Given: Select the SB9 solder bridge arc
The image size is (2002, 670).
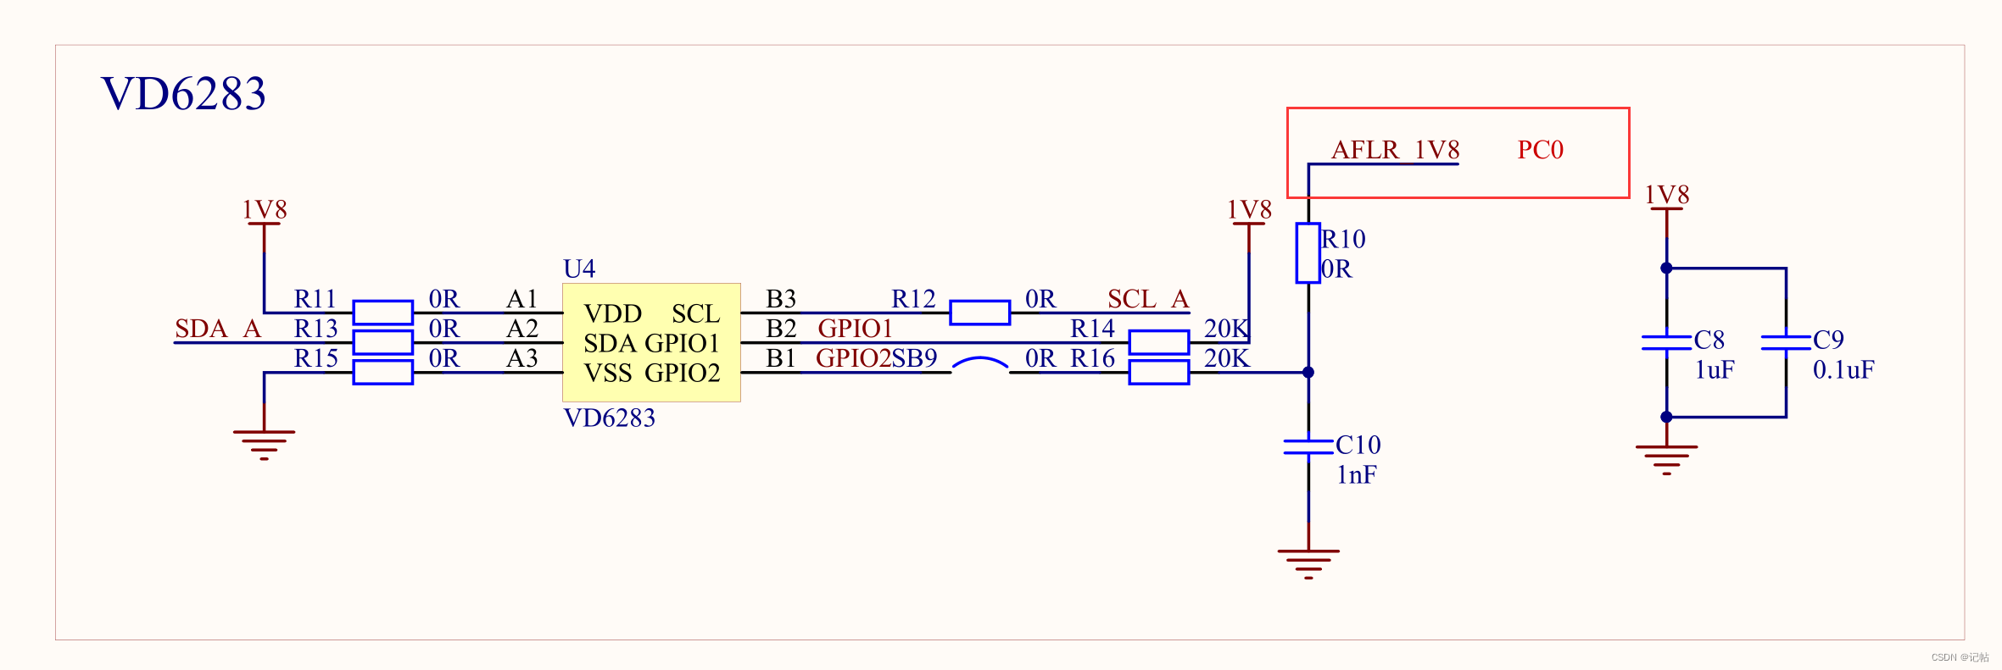Looking at the screenshot, I should (979, 364).
